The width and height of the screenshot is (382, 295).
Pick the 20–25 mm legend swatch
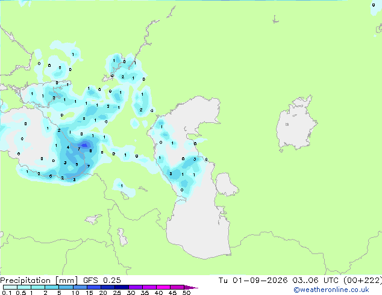pos(107,287)
